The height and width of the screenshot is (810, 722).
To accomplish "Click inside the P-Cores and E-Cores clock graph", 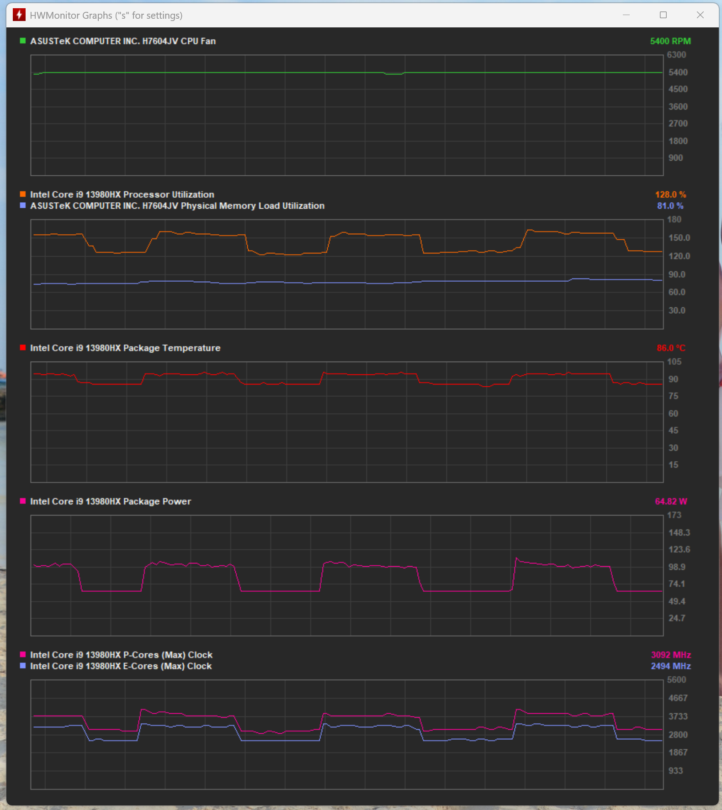I will (347, 734).
